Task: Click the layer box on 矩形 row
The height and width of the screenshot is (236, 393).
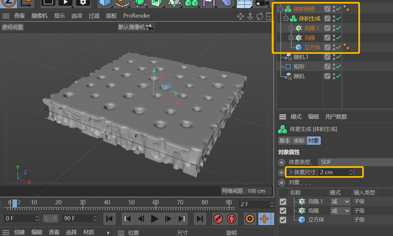Action: (x=327, y=67)
